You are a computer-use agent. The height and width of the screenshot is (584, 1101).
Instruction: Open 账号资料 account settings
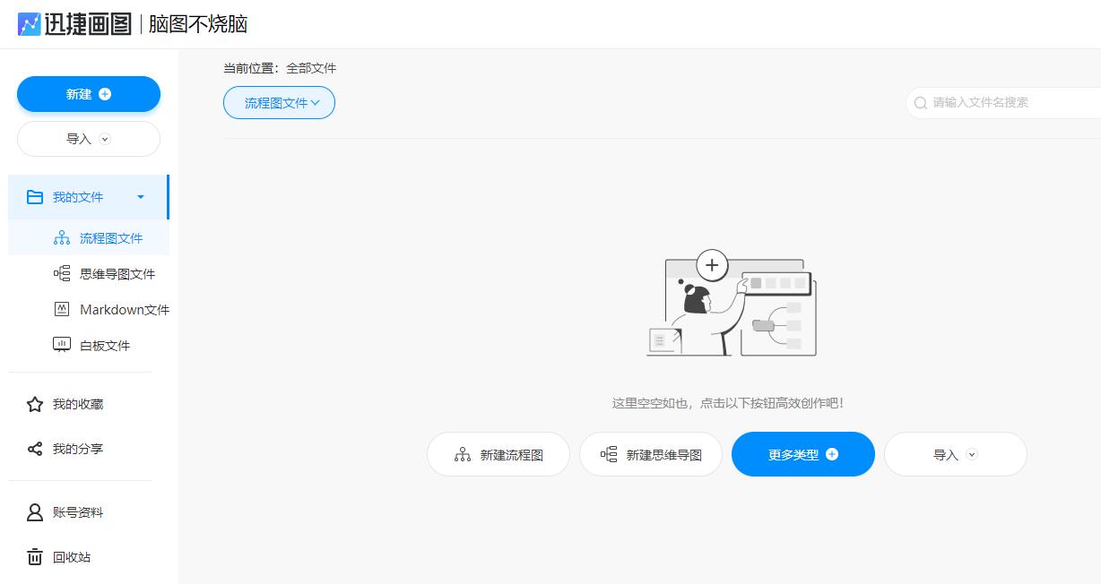click(x=79, y=511)
